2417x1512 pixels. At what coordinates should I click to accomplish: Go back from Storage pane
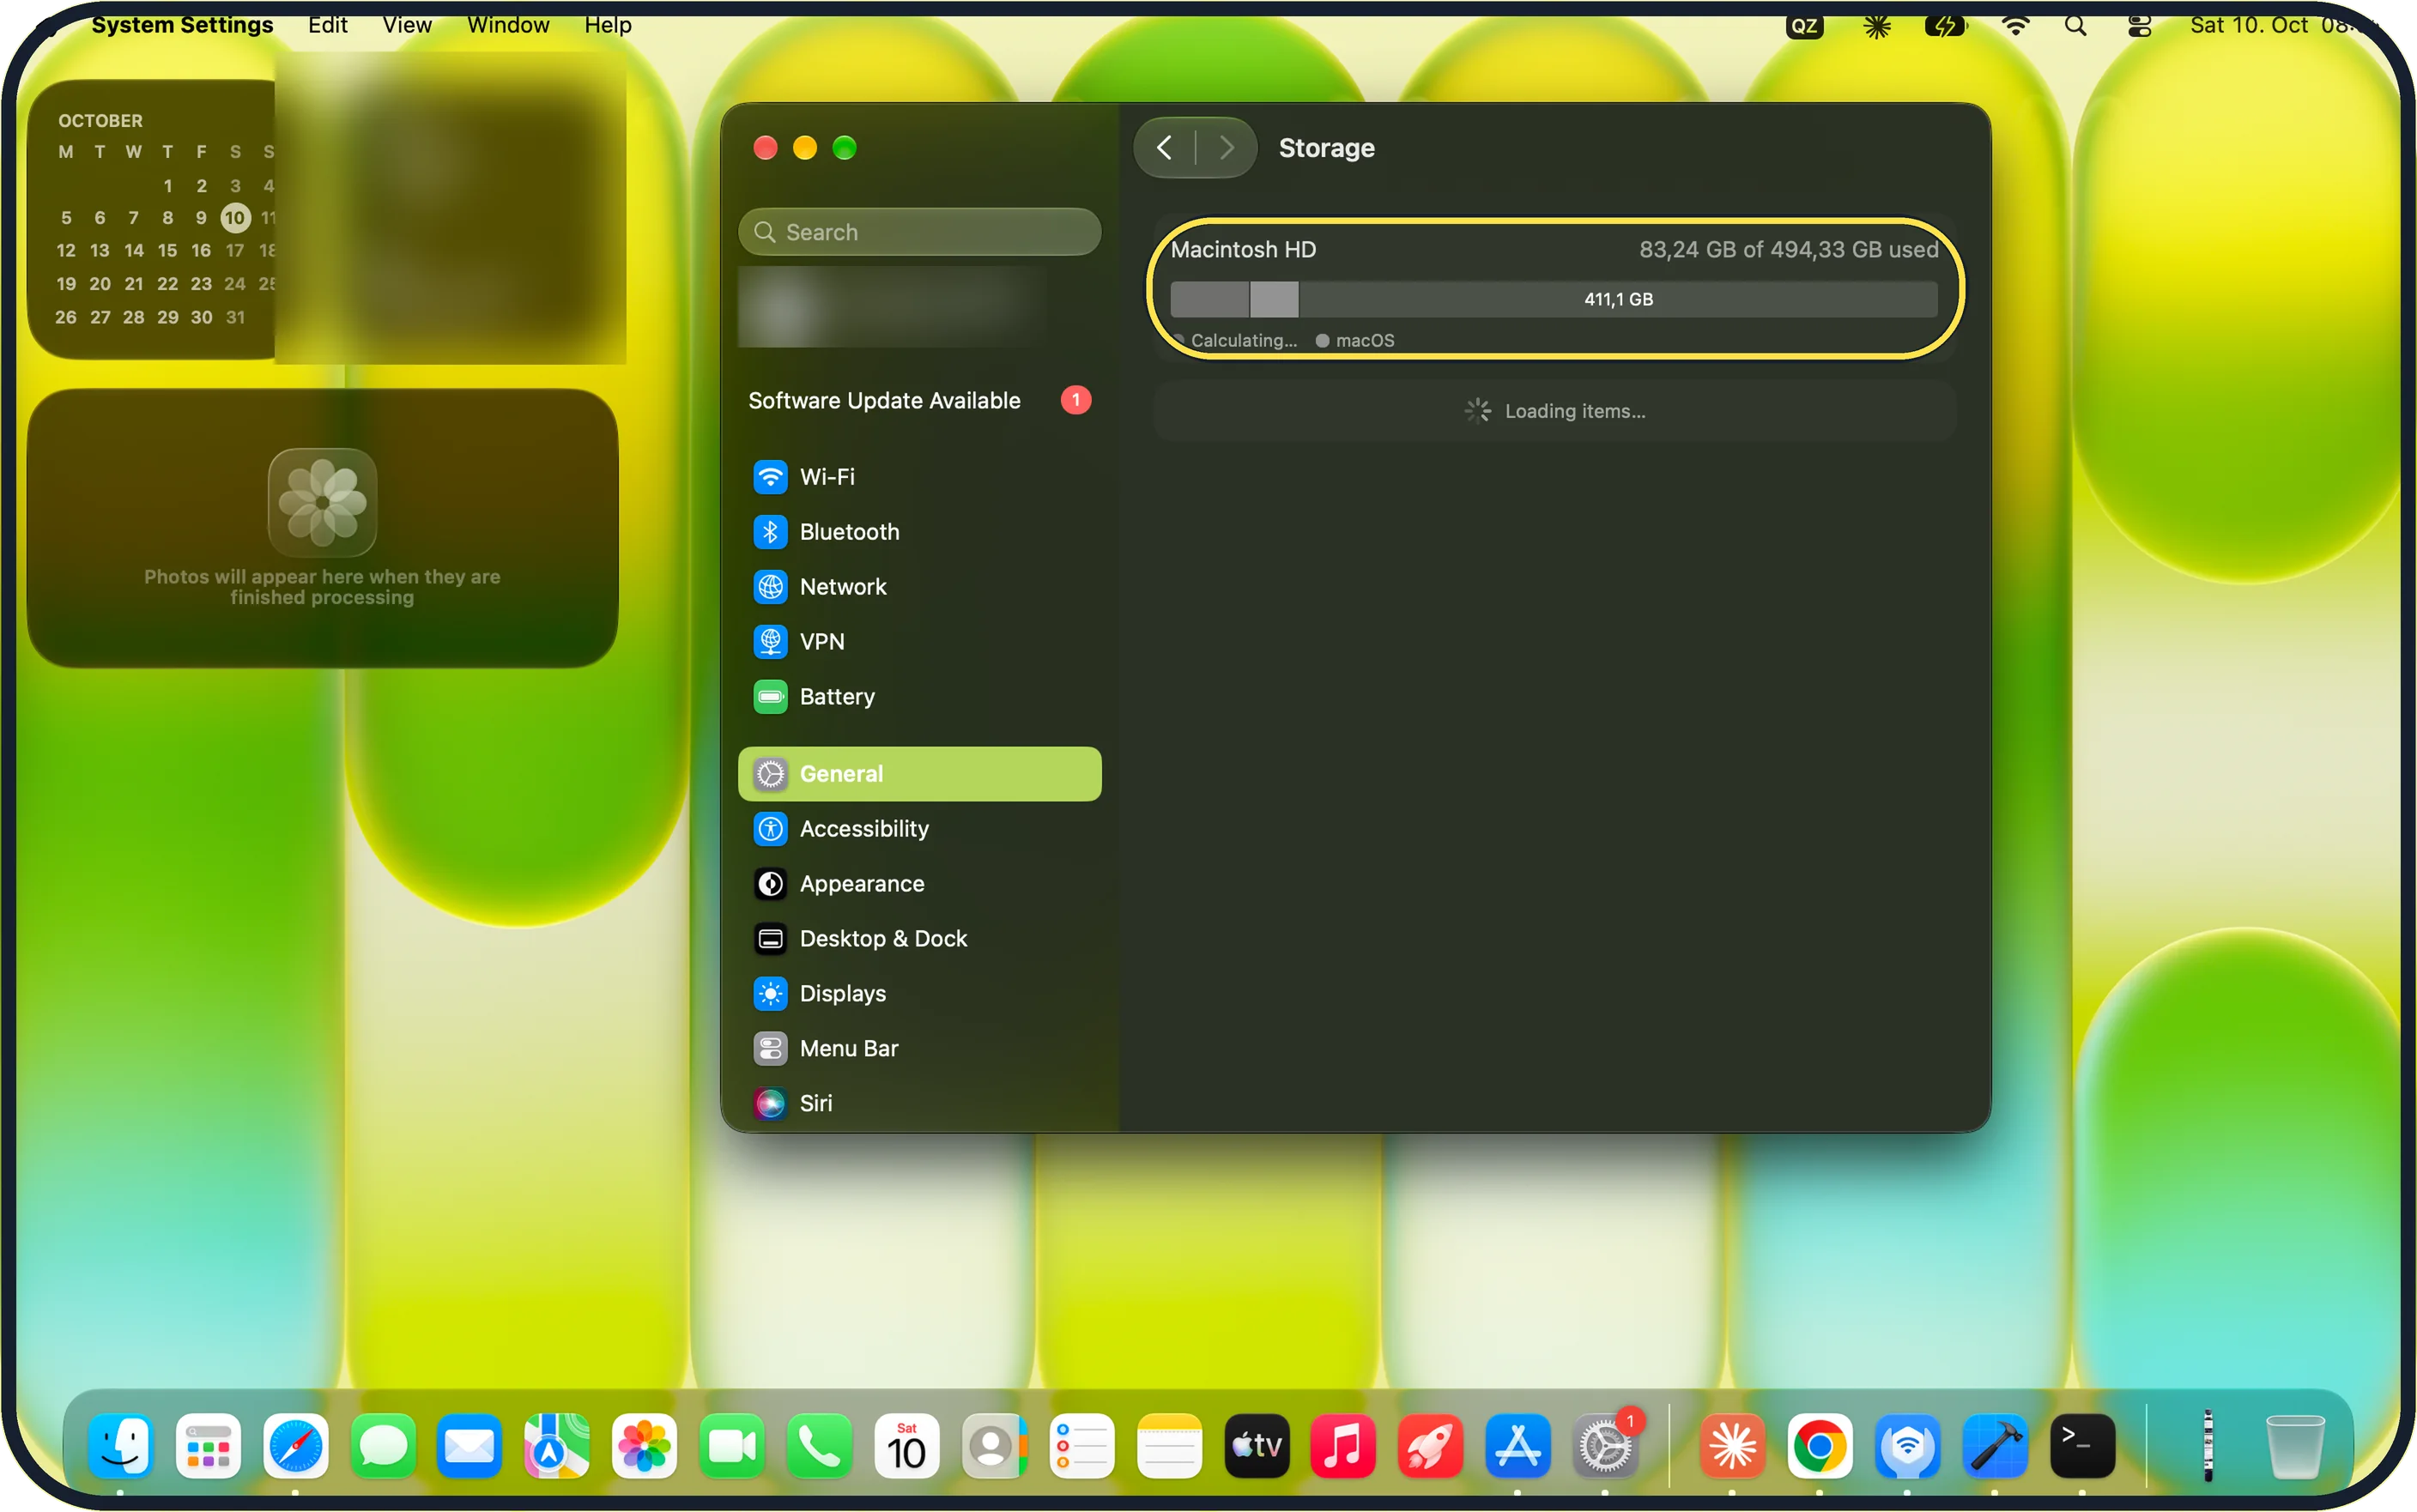(1165, 148)
